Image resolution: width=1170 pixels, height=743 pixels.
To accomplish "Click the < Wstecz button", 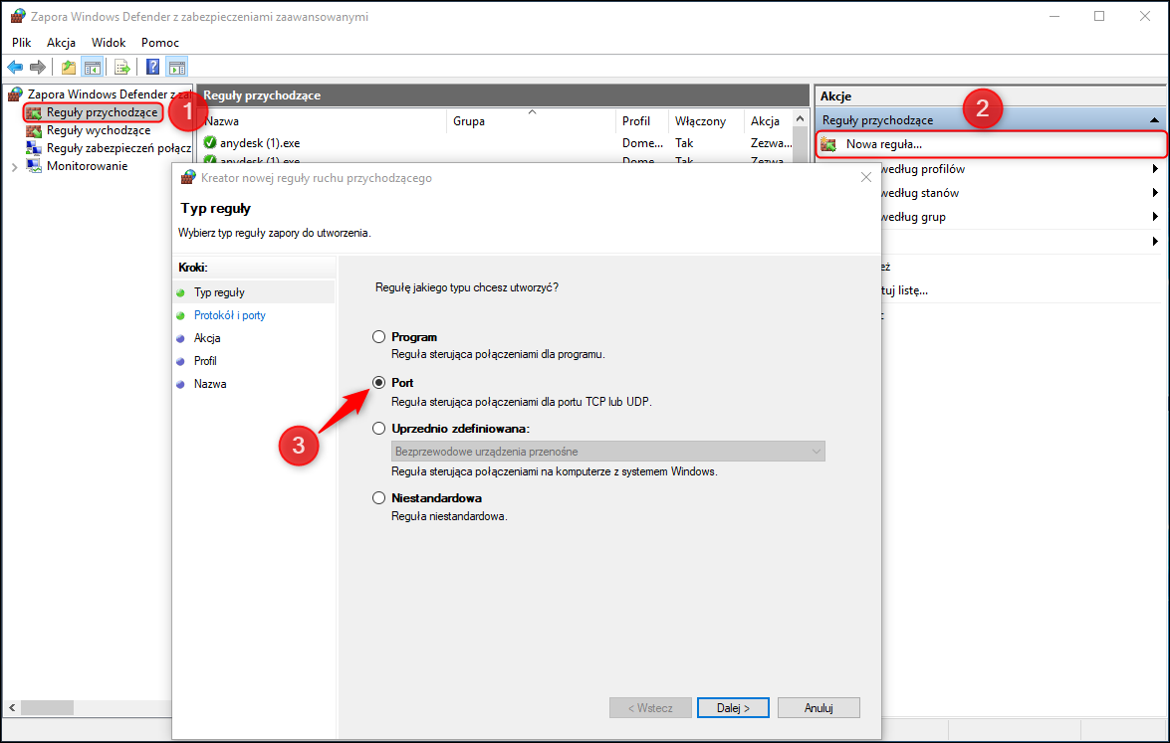I will click(650, 708).
